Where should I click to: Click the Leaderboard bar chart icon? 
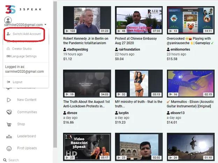click(9, 136)
